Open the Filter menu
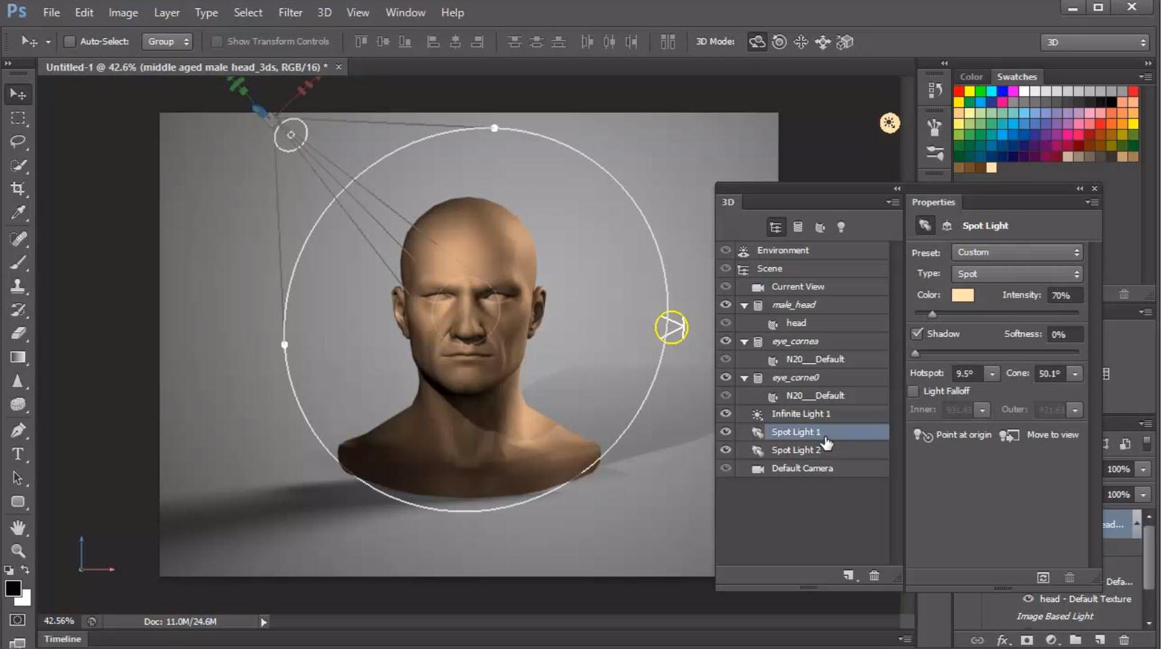 (x=290, y=12)
